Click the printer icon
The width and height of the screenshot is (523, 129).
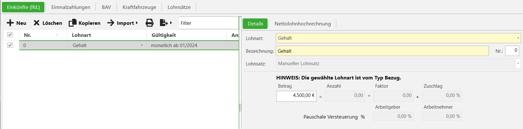[149, 23]
